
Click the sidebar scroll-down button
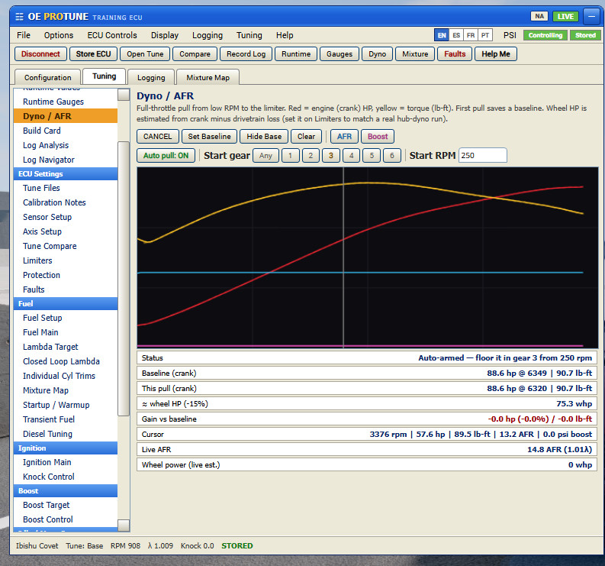tap(124, 526)
